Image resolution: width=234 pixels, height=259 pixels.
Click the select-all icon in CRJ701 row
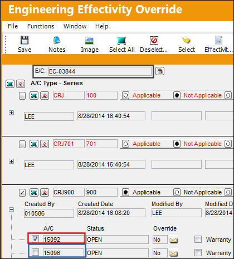[34, 144]
